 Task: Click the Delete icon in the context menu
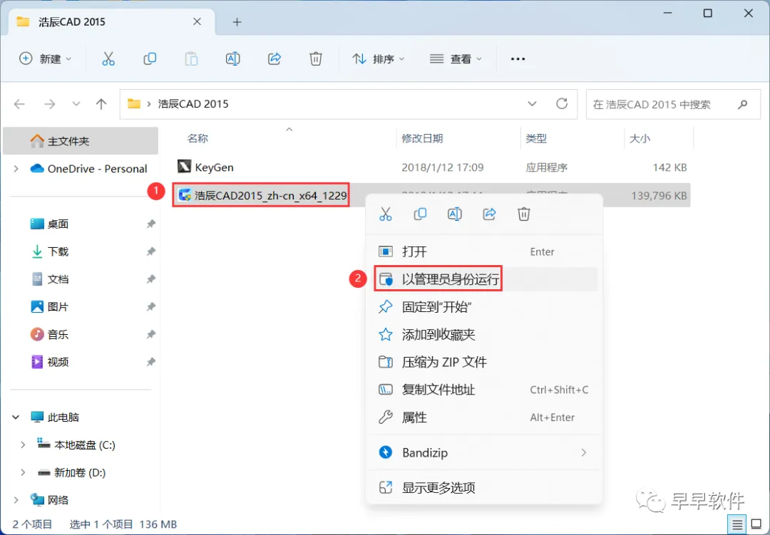(x=524, y=214)
